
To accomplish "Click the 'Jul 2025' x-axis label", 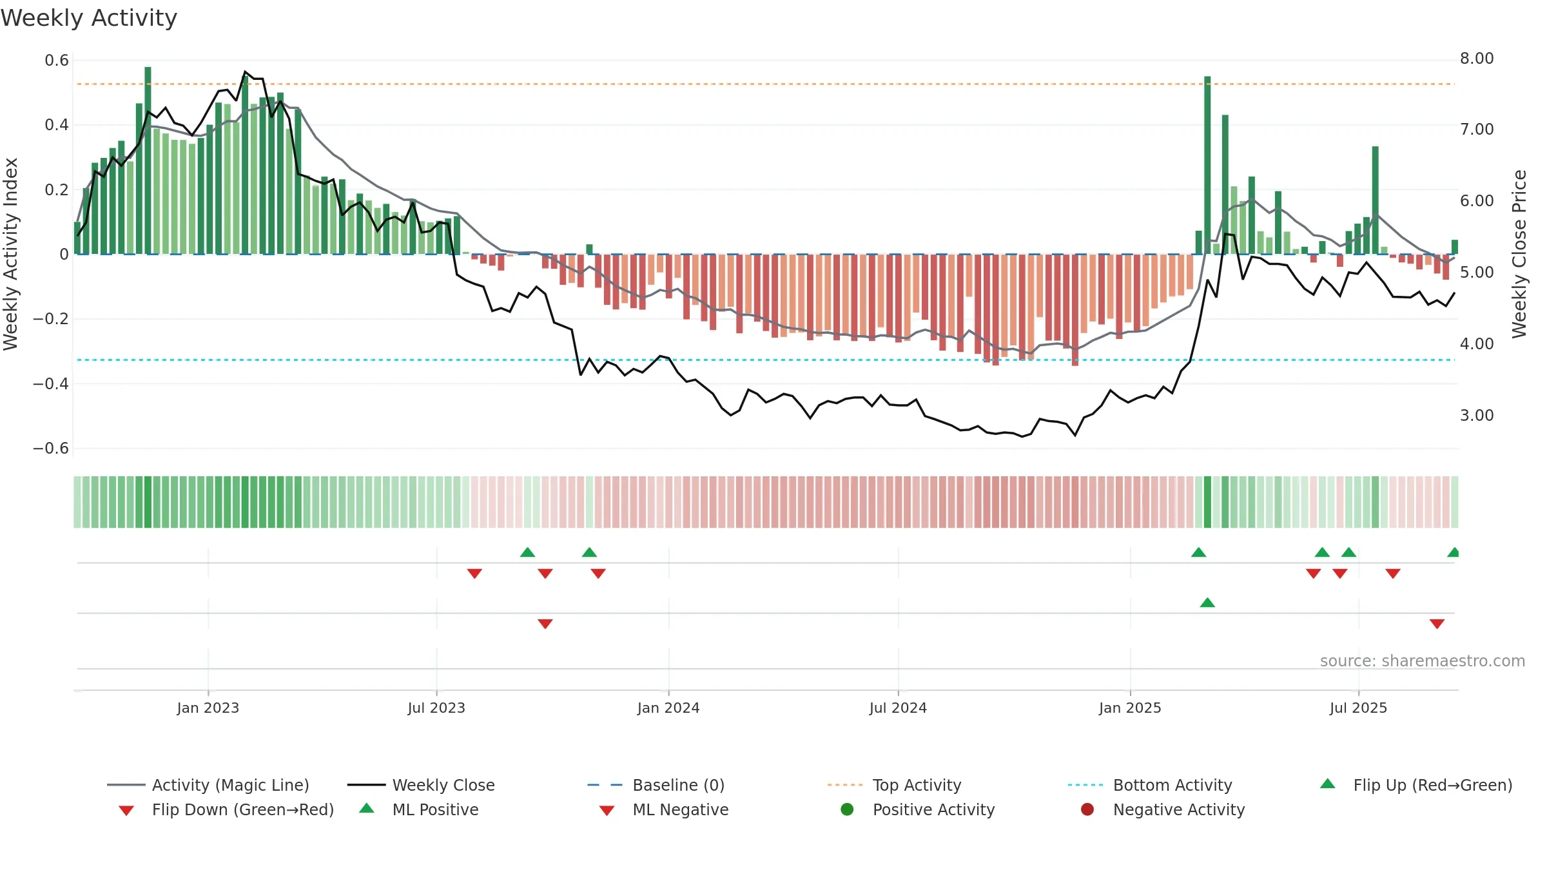I will point(1358,708).
